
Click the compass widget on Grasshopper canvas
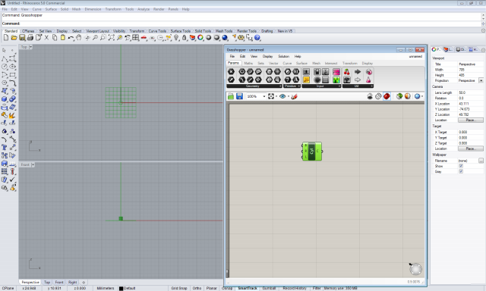pos(415,269)
